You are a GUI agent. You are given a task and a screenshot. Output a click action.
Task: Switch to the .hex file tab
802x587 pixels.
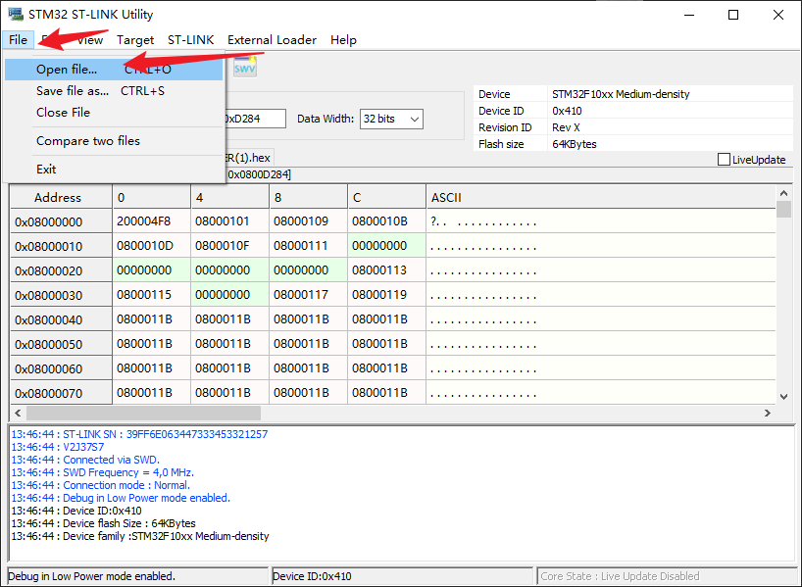pyautogui.click(x=247, y=158)
